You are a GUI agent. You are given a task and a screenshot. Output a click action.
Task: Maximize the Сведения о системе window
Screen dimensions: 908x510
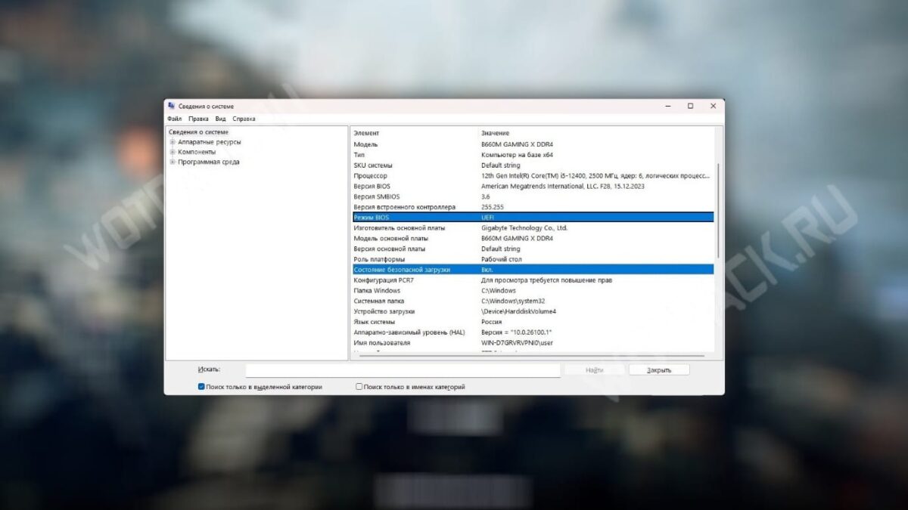point(690,106)
